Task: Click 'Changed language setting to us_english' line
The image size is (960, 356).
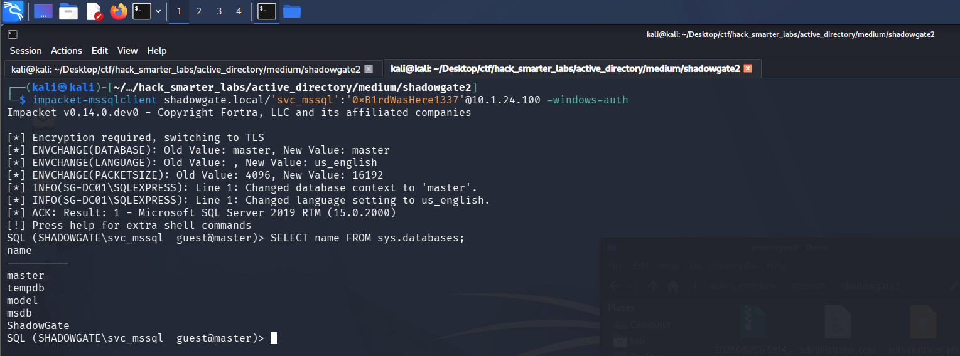Action: 249,201
